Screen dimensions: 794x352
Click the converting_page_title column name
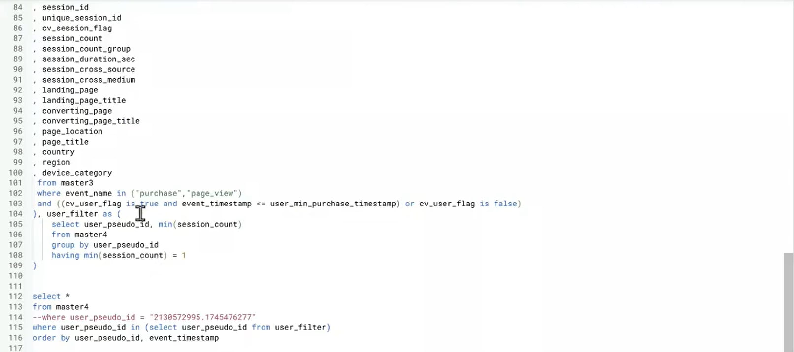[91, 121]
